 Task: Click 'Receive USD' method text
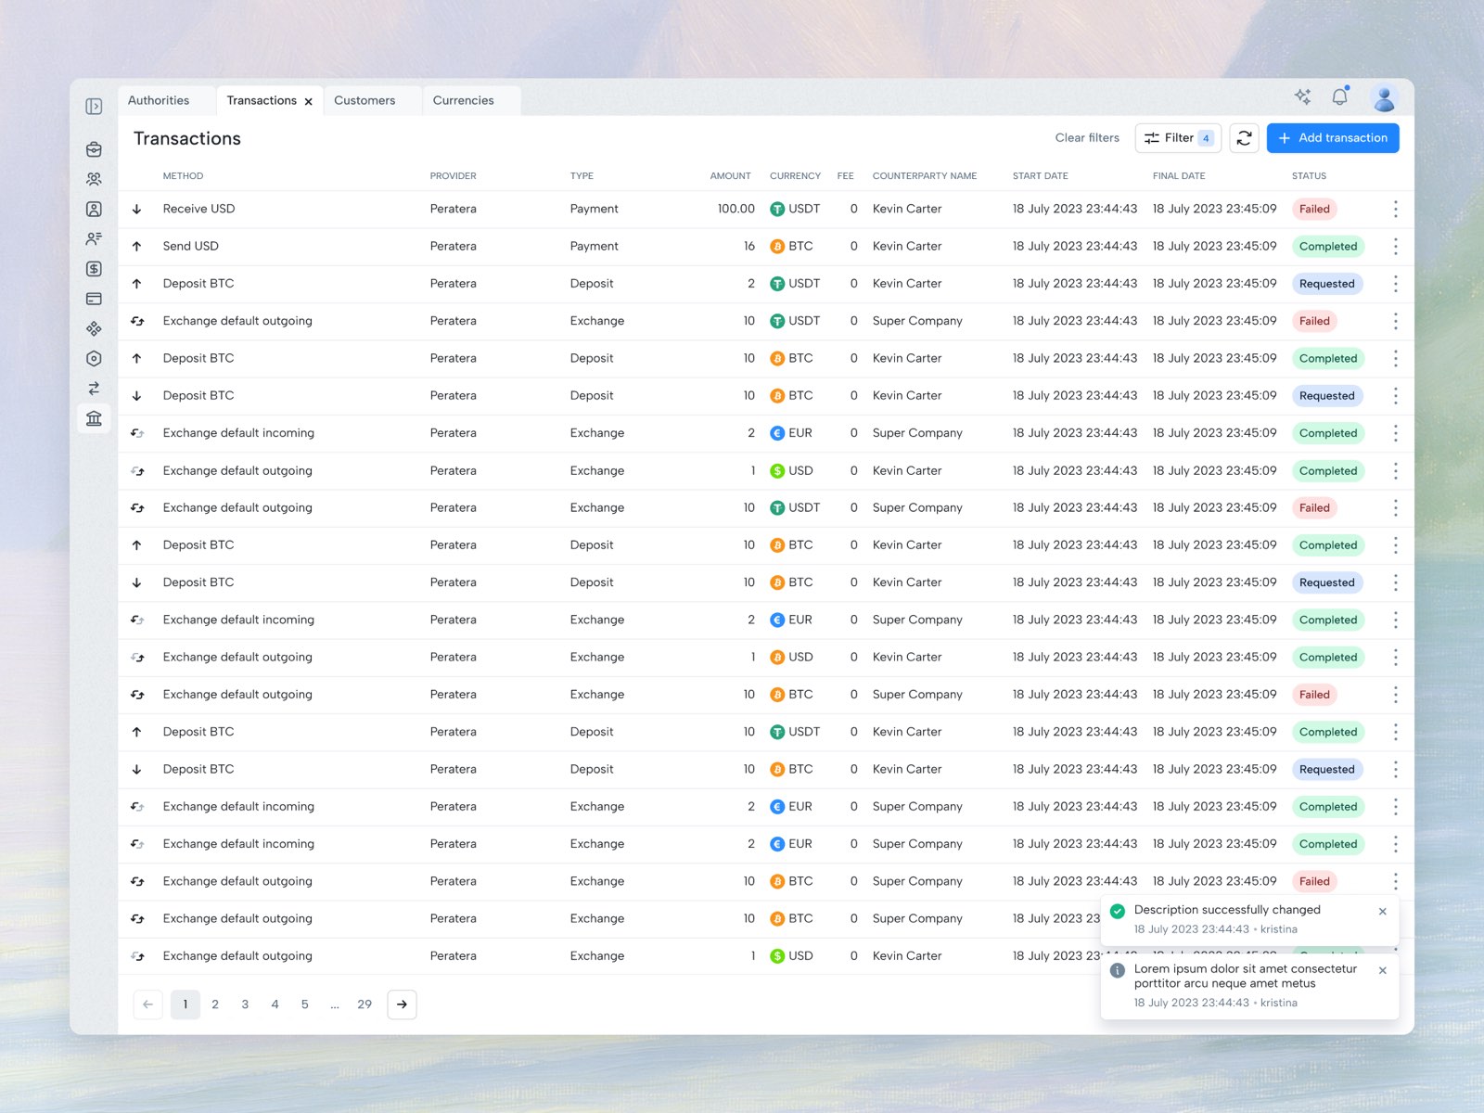coord(198,210)
